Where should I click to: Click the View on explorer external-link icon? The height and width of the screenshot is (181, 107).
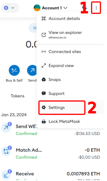44,35
